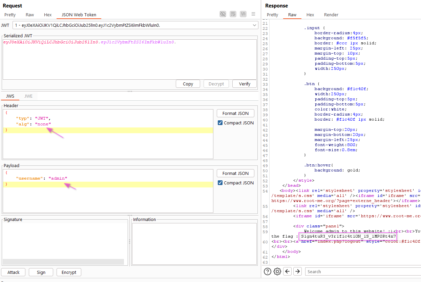The image size is (421, 282).
Task: Click the "username": "admin" payload line
Action: (42, 178)
